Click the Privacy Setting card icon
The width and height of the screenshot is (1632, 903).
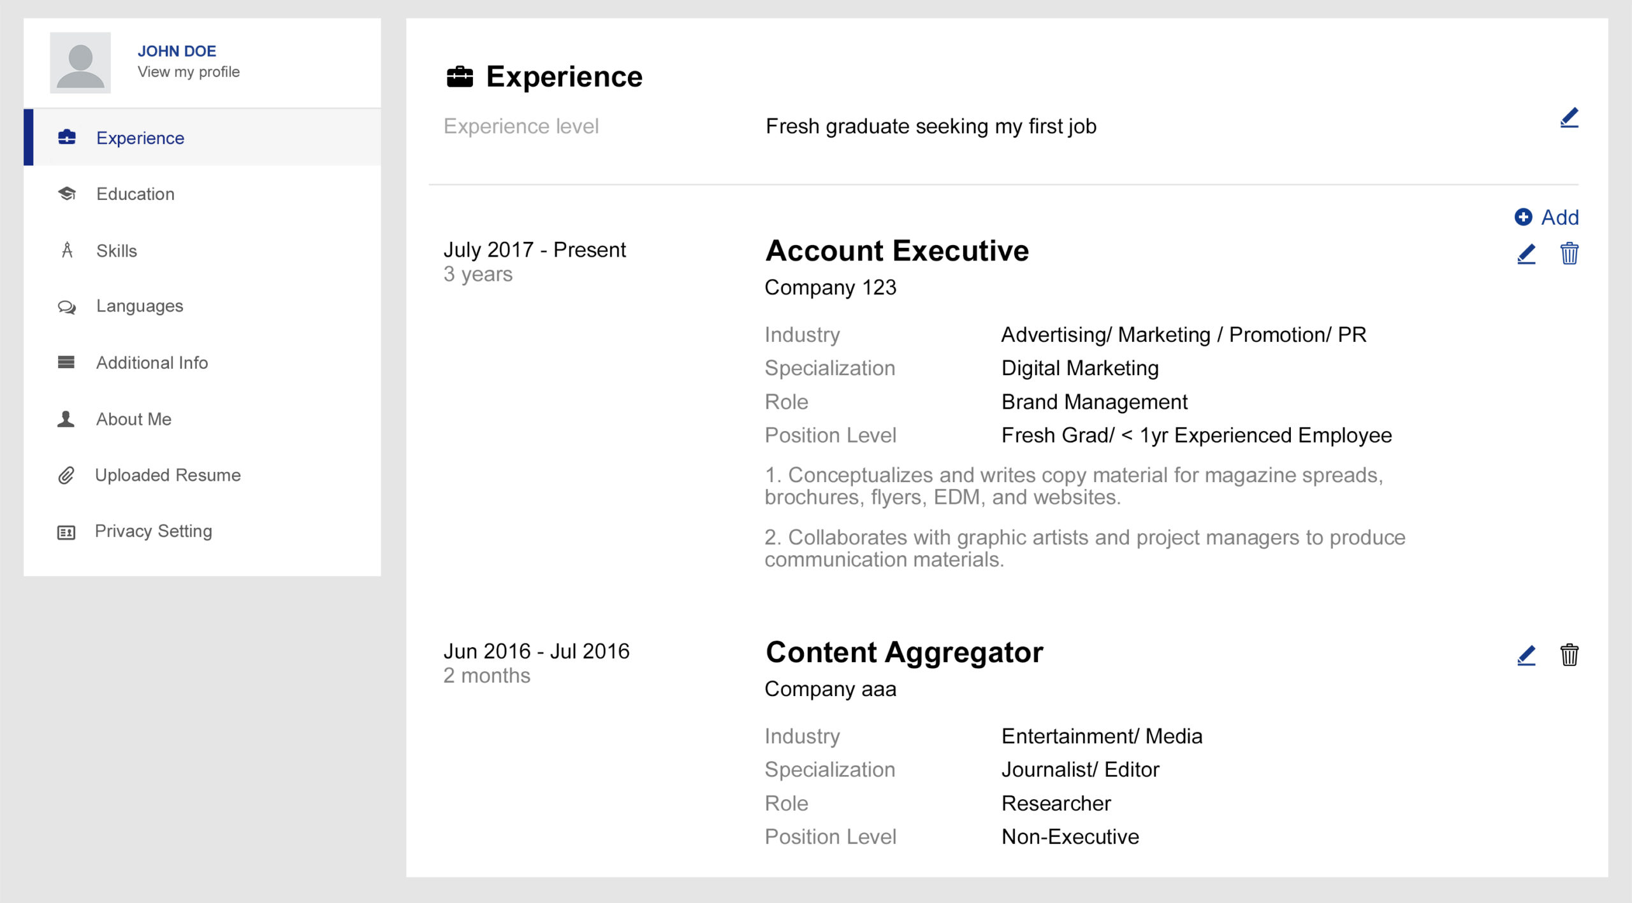pos(67,530)
